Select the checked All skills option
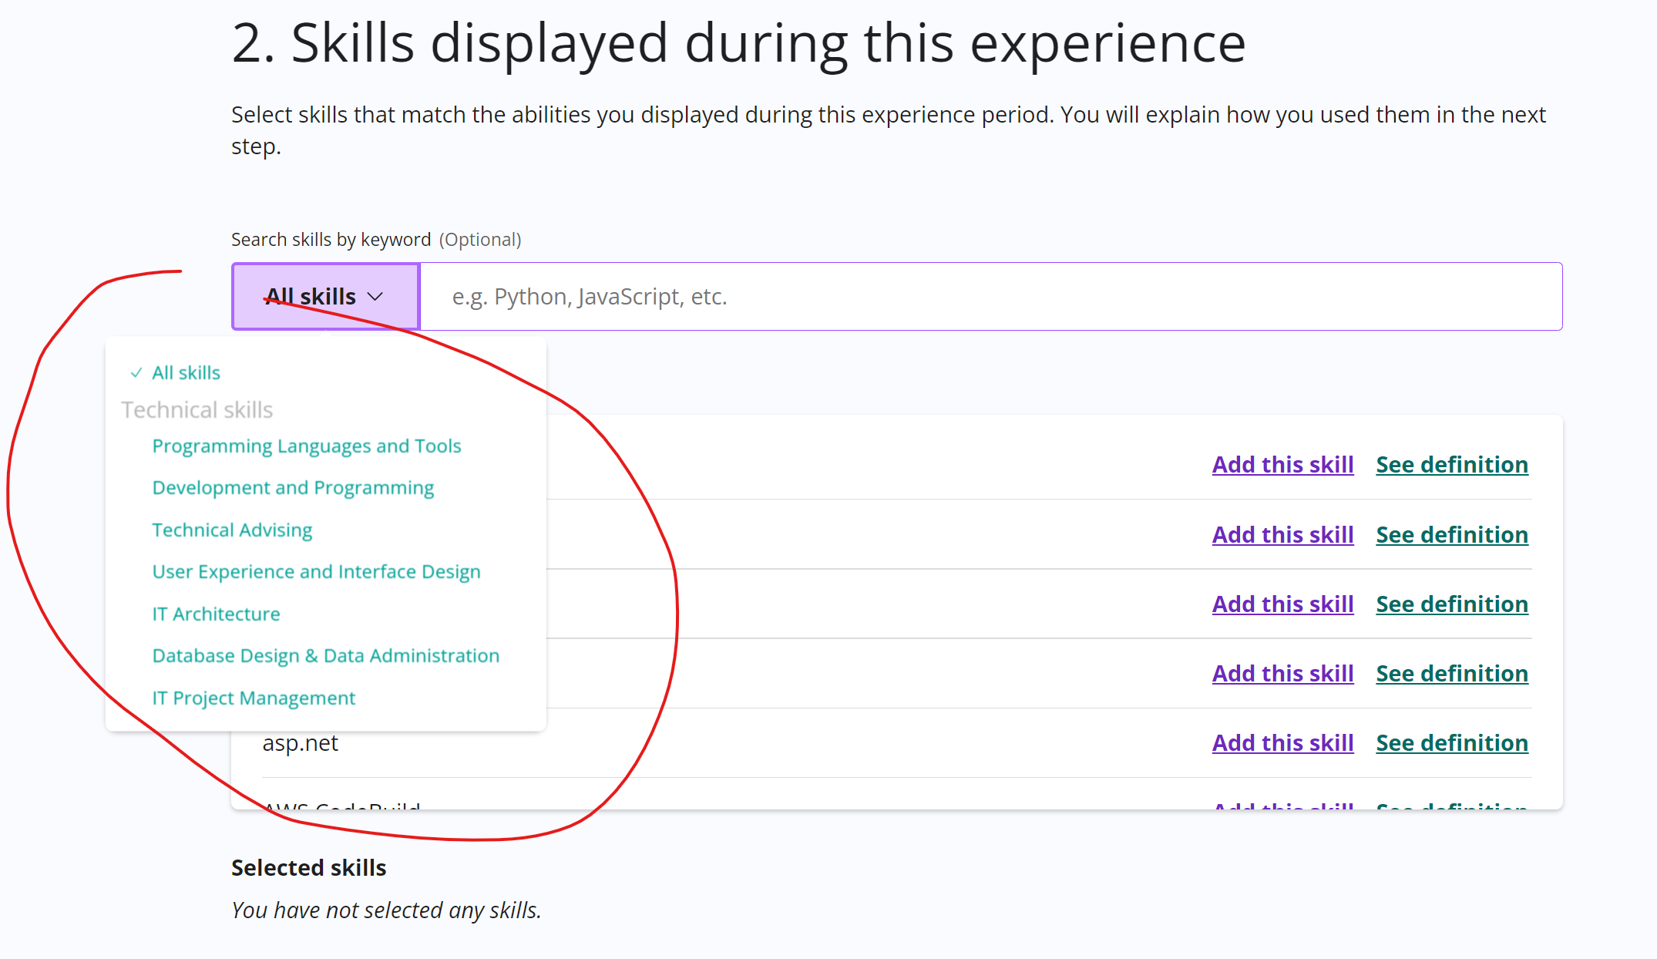Screen dimensions: 1657x959 click(x=187, y=372)
